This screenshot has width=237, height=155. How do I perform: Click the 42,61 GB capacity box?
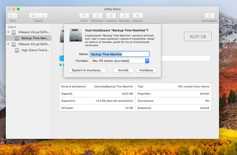pos(198,37)
